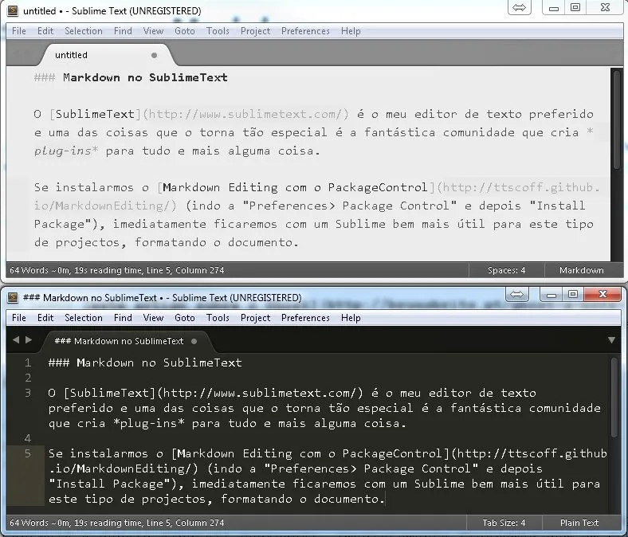Image resolution: width=628 pixels, height=537 pixels.
Task: Open Goto menu in bottom window
Action: (x=185, y=318)
